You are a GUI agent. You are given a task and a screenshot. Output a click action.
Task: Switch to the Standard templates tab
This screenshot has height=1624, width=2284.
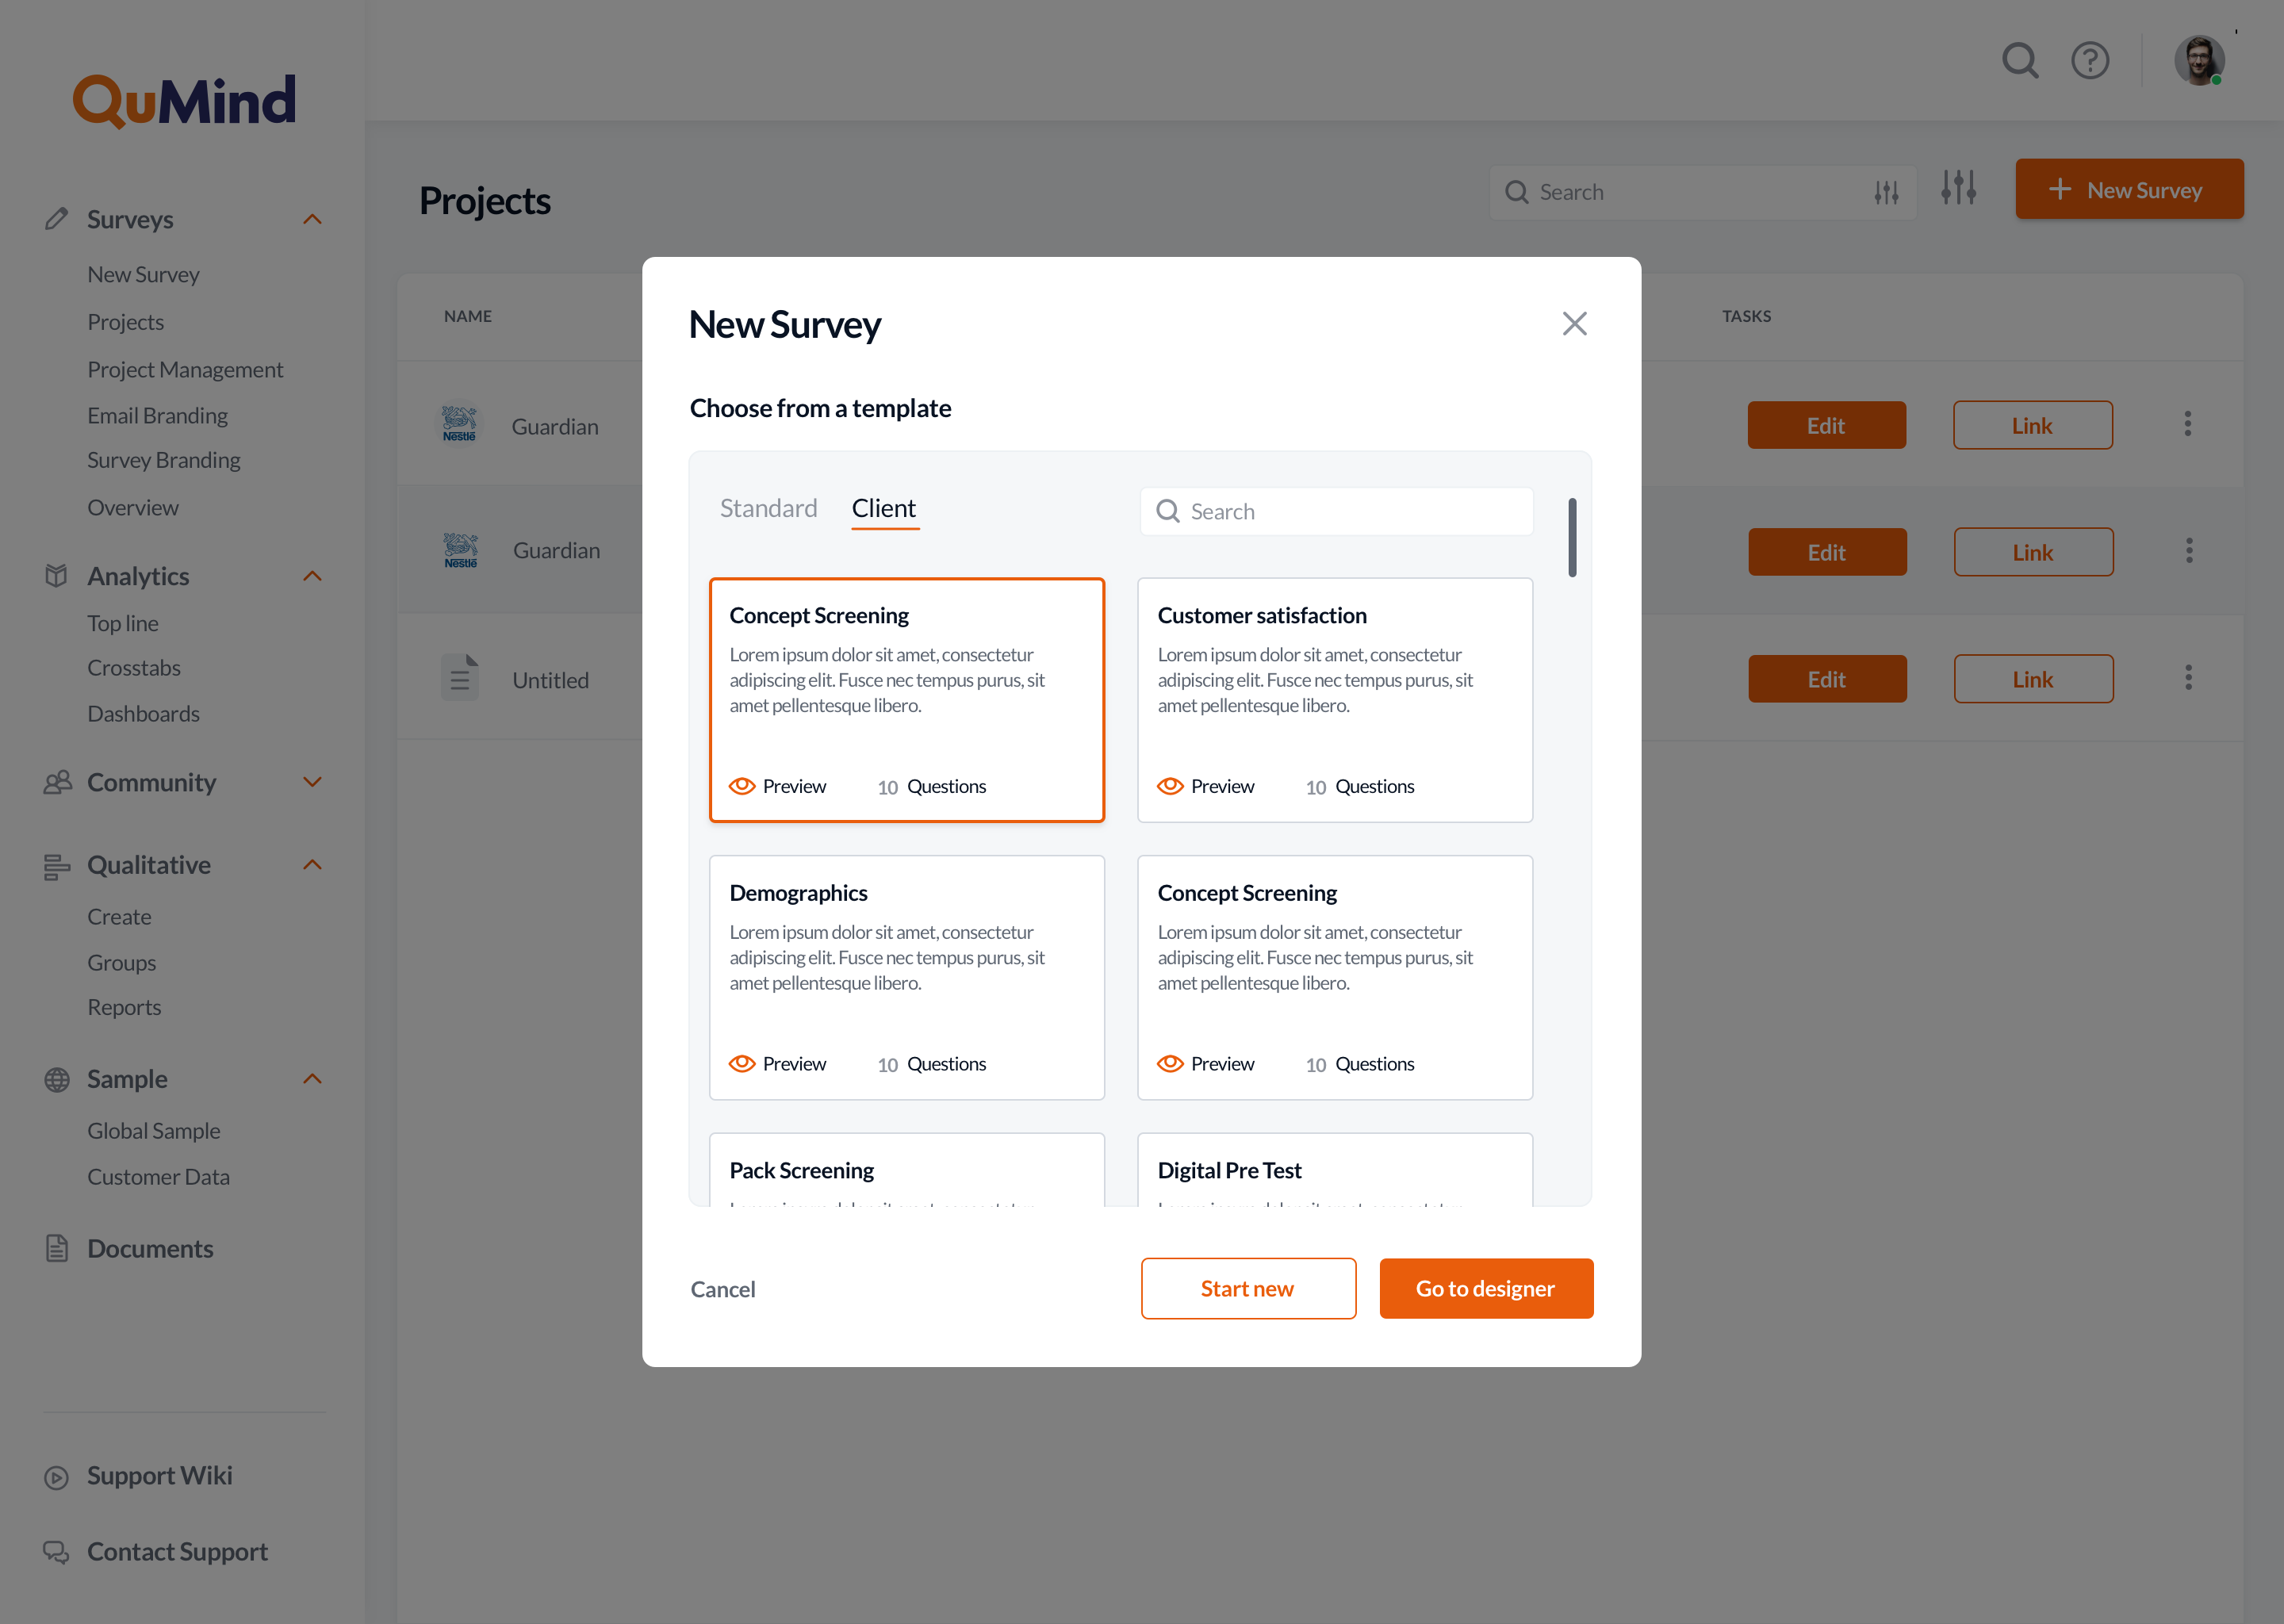[768, 508]
